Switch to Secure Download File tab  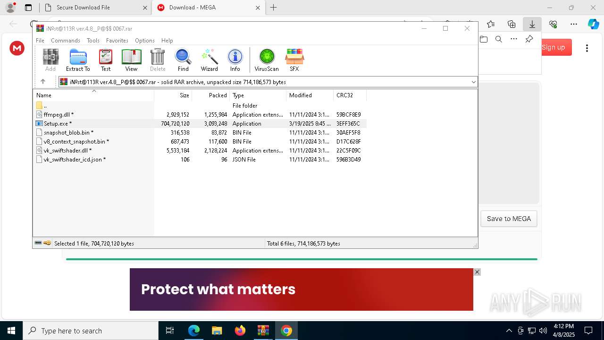click(x=95, y=8)
